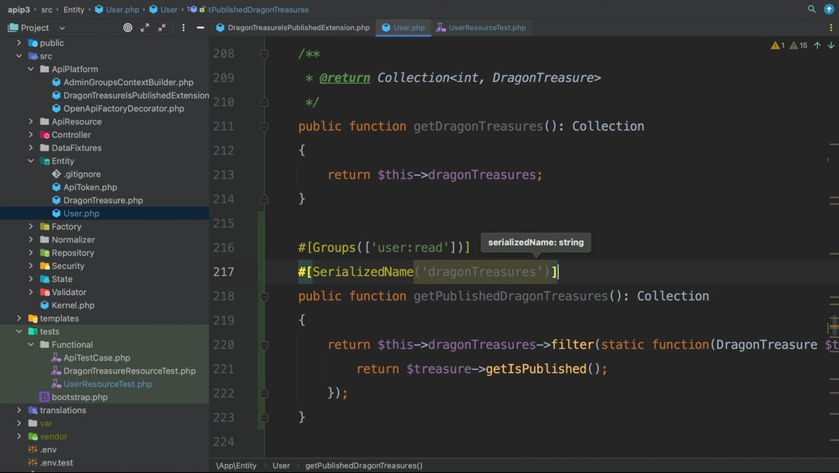Image resolution: width=839 pixels, height=473 pixels.
Task: Expand the vendor folder
Action: (19, 437)
